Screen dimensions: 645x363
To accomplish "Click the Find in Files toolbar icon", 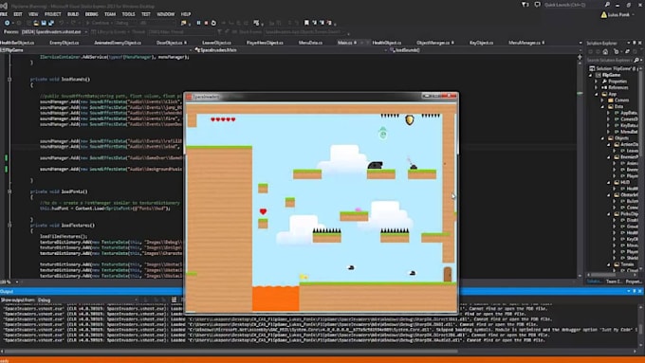I will tap(183, 23).
